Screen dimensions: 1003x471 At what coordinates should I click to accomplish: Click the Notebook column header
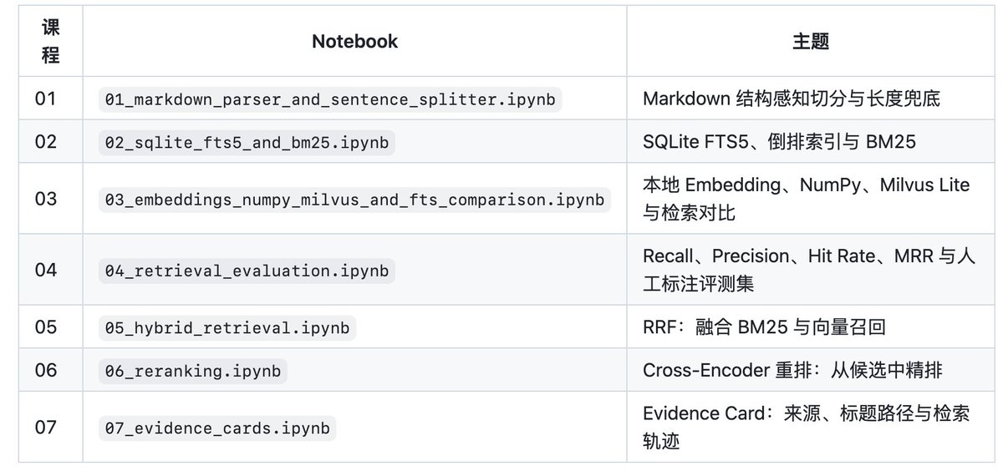354,41
